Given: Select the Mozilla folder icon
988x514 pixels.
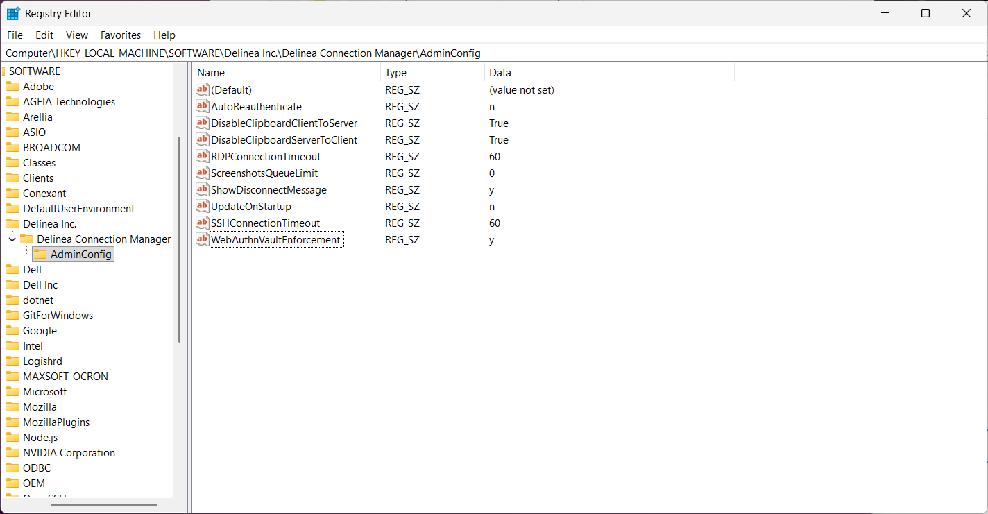Looking at the screenshot, I should click(12, 406).
